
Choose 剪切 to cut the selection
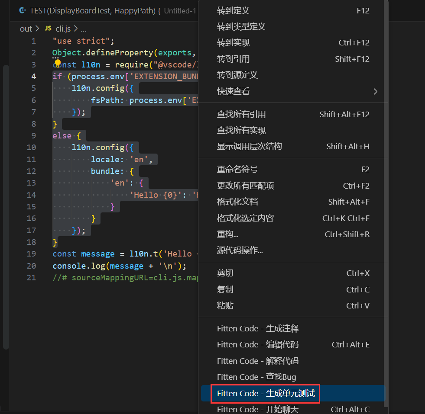(x=225, y=273)
